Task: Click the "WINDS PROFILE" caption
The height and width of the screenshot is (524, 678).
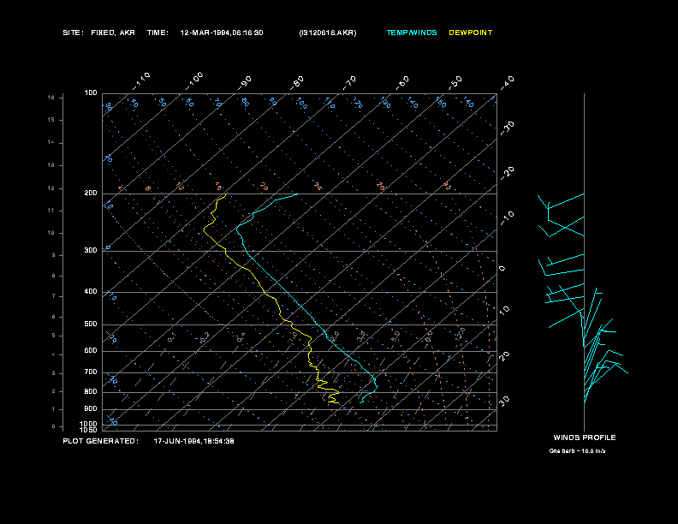Action: (x=585, y=438)
